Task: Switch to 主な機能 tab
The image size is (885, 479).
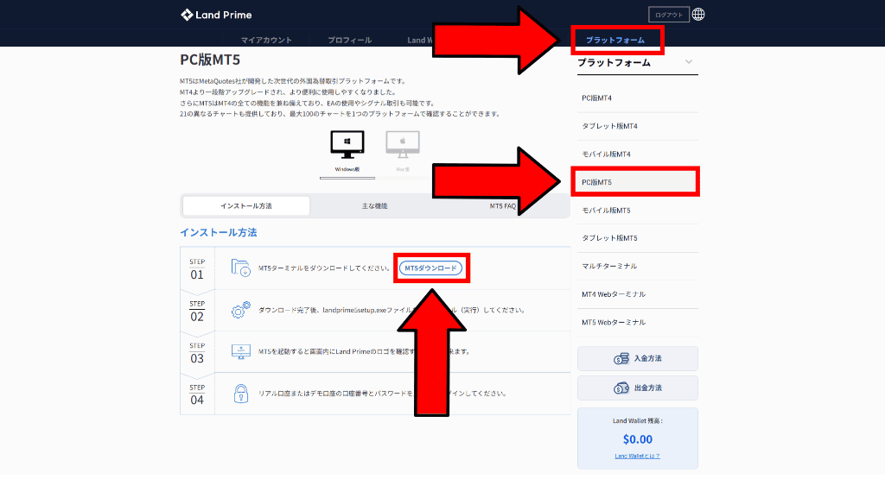Action: (x=375, y=205)
